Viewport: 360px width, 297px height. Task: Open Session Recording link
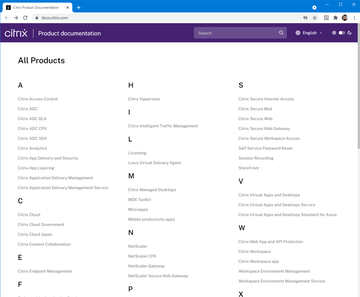(x=256, y=158)
